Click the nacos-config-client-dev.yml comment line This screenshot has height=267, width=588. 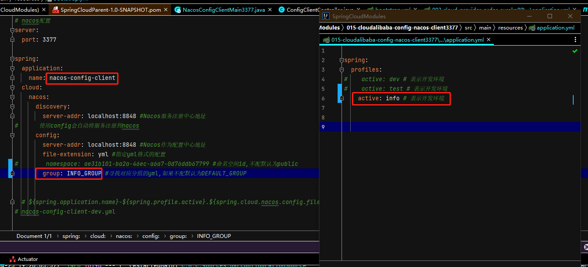click(68, 212)
